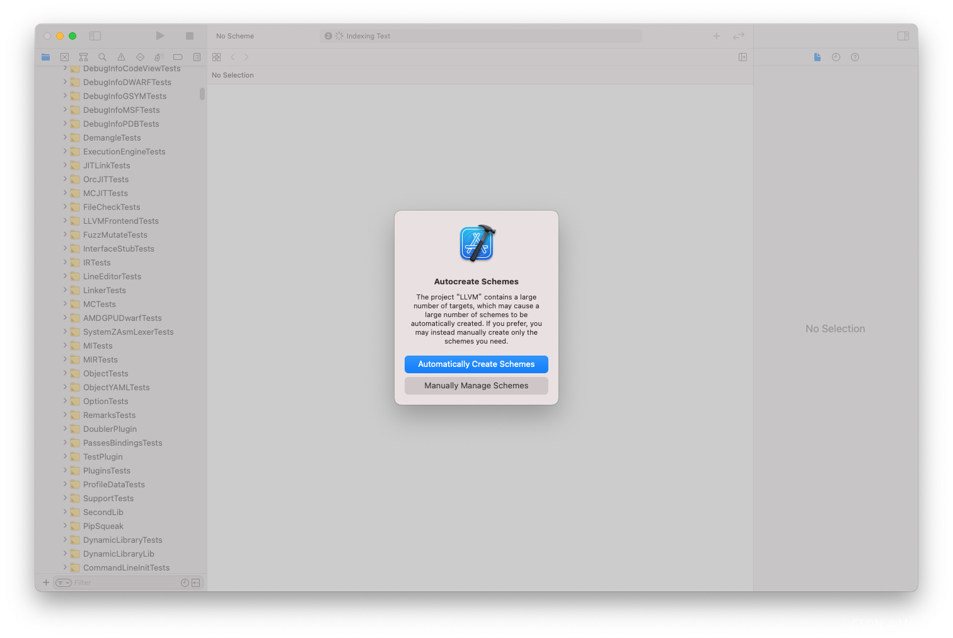Toggle the right inspector panel
Viewport: 953px width, 638px height.
pyautogui.click(x=903, y=36)
